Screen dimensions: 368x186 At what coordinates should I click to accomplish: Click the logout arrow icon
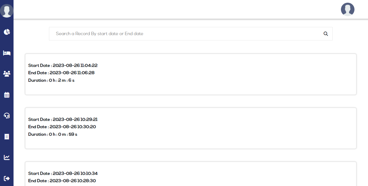tap(7, 178)
